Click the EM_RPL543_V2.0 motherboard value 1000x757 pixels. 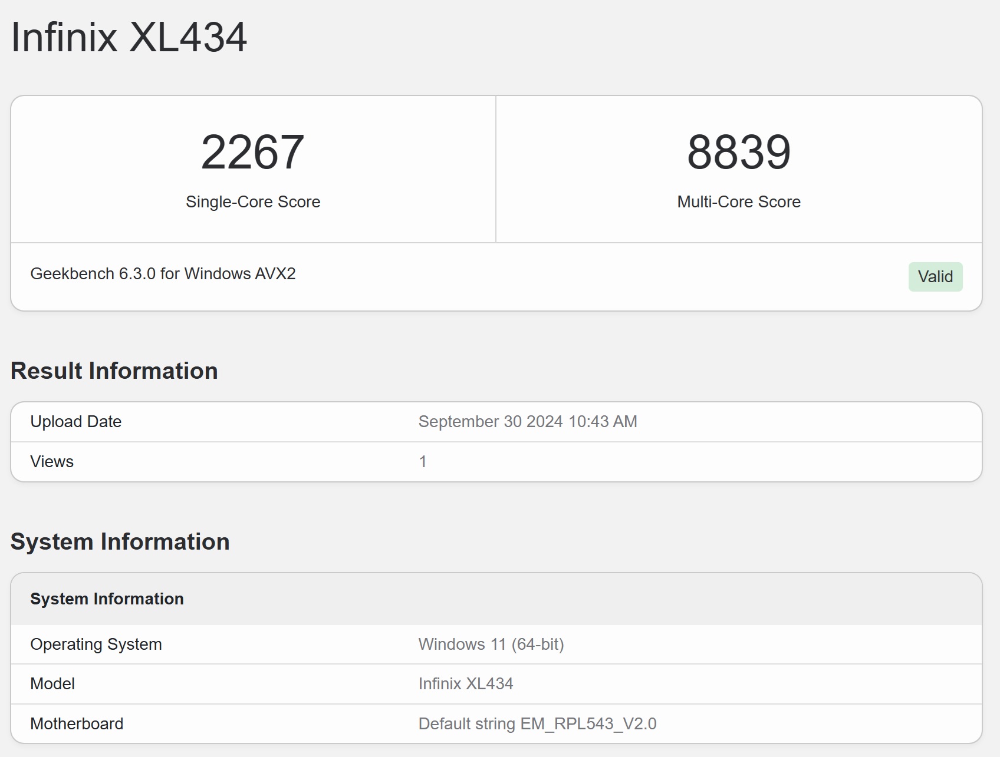588,724
